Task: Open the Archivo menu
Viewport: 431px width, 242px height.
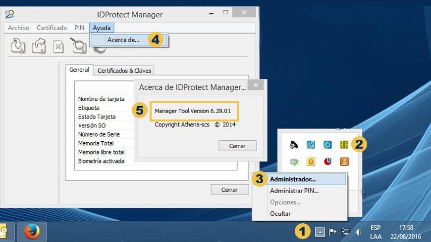Action: [18, 28]
